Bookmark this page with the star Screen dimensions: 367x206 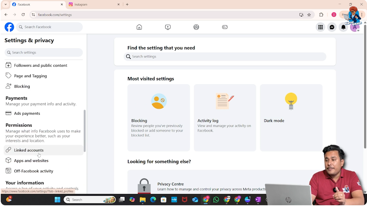tap(309, 15)
